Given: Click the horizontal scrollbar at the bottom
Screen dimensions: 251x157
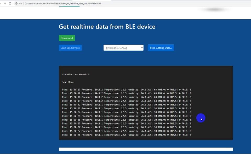Looking at the screenshot, I should pos(146,149).
